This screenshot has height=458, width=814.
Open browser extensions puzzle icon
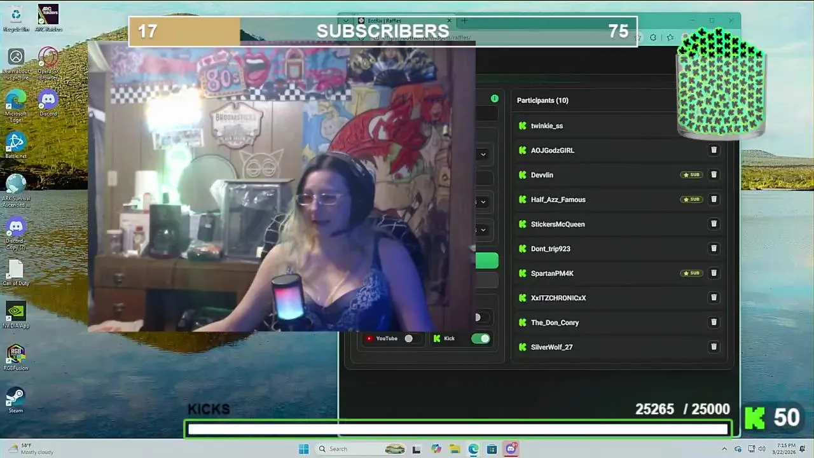[653, 38]
